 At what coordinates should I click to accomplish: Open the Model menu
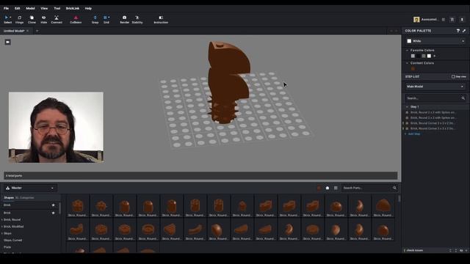30,8
